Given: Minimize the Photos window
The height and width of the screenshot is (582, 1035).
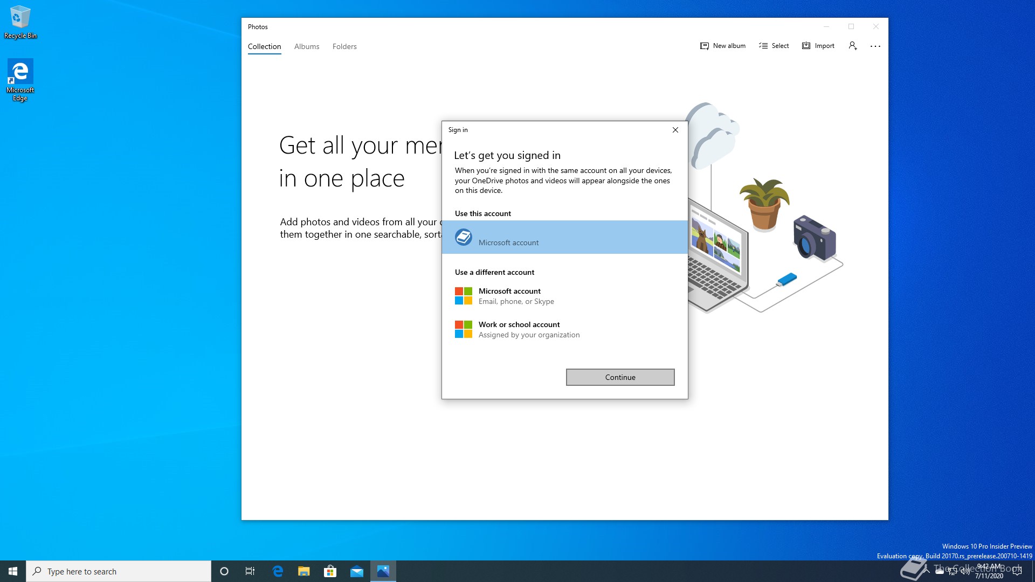Looking at the screenshot, I should 826,26.
